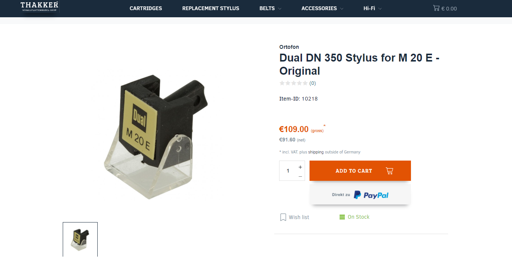Click the cart icon inside Add to Cart
Screen dimensions: 512x266
coord(390,171)
